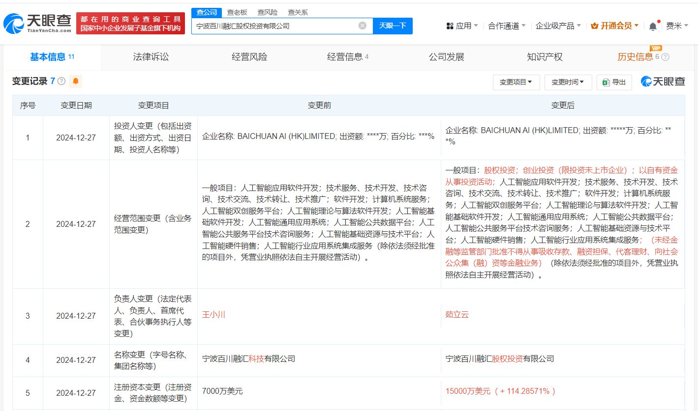Click the 经营范围变更 change item cell
Image resolution: width=698 pixels, height=411 pixels.
click(153, 224)
